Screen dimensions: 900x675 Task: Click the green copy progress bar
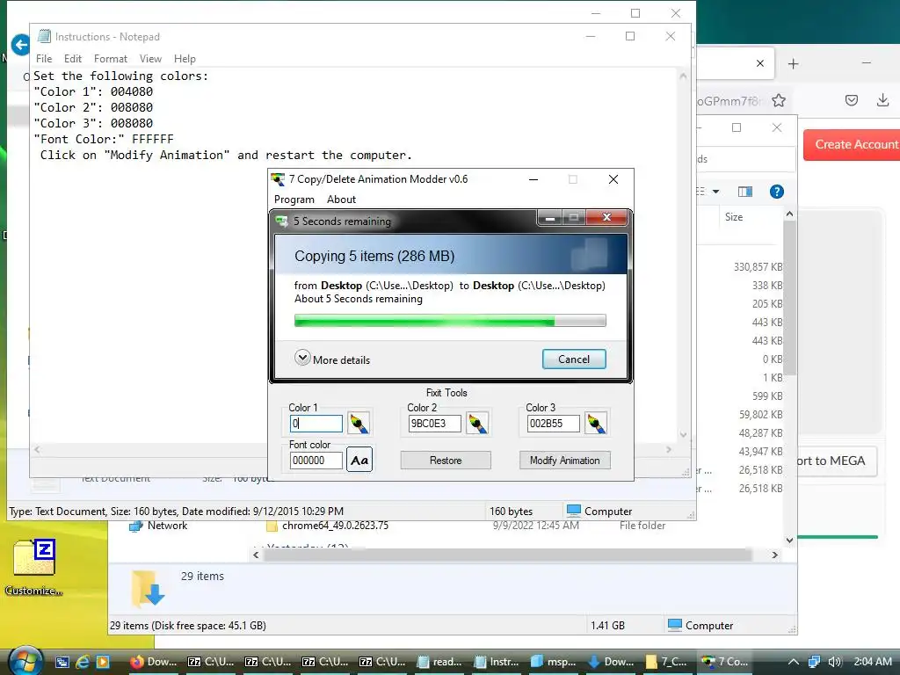point(450,321)
